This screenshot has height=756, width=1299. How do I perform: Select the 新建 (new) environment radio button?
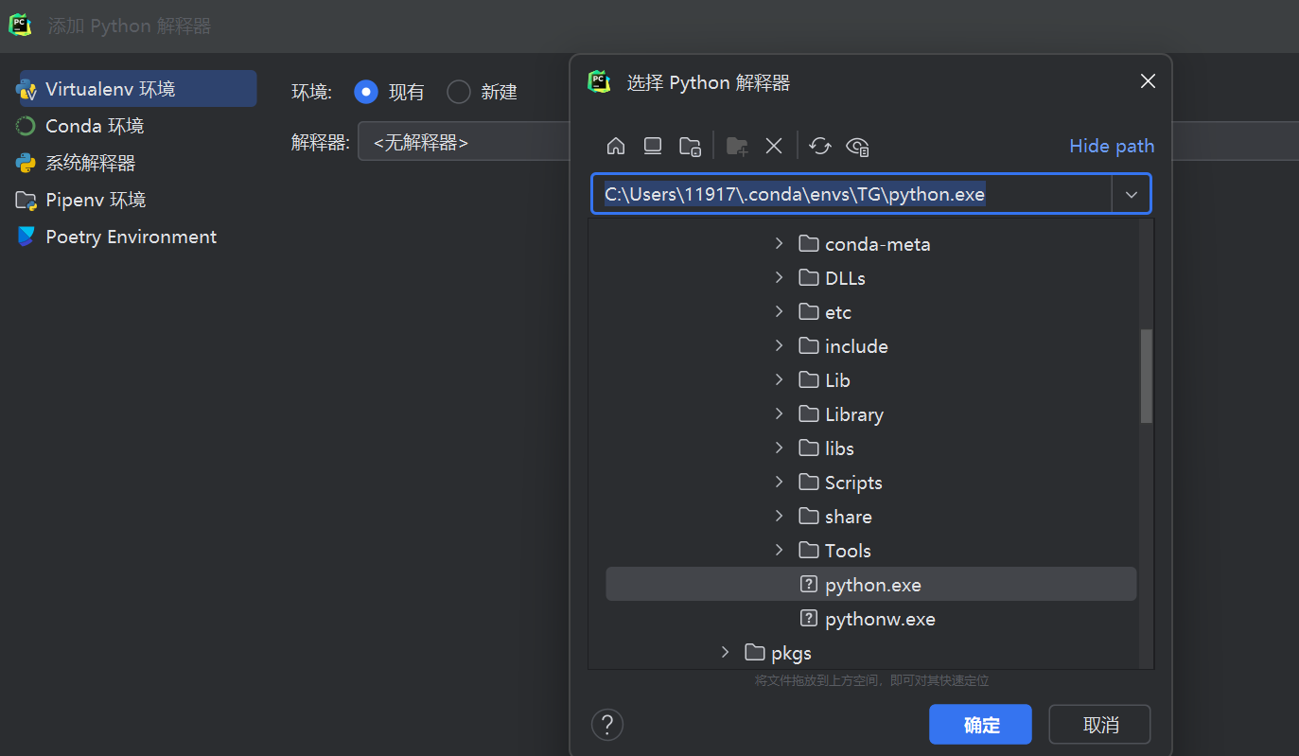point(459,92)
